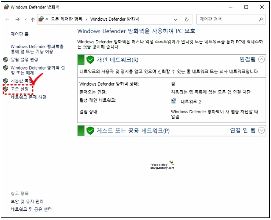Open '기본값 복원' link

click(21, 81)
